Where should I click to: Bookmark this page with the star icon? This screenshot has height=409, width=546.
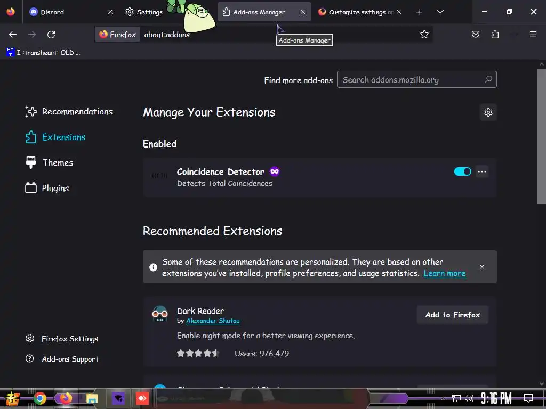pyautogui.click(x=424, y=34)
